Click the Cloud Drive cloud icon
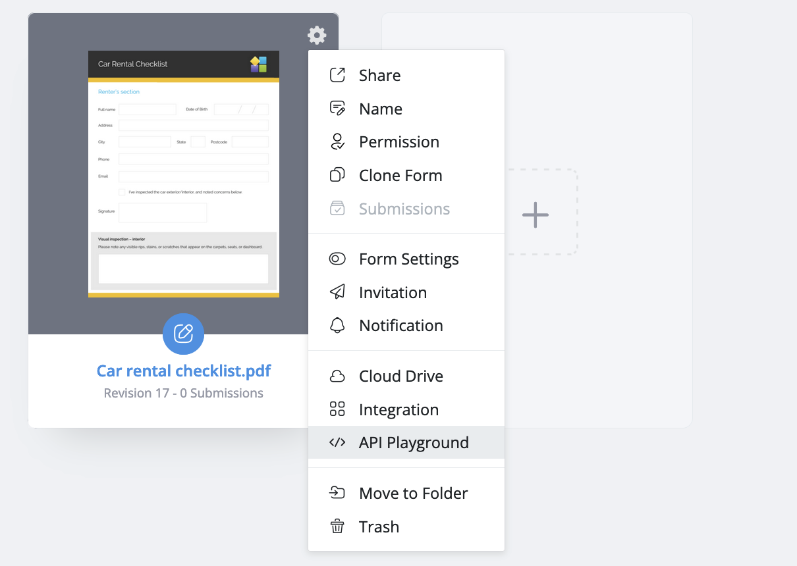The height and width of the screenshot is (566, 797). point(337,376)
